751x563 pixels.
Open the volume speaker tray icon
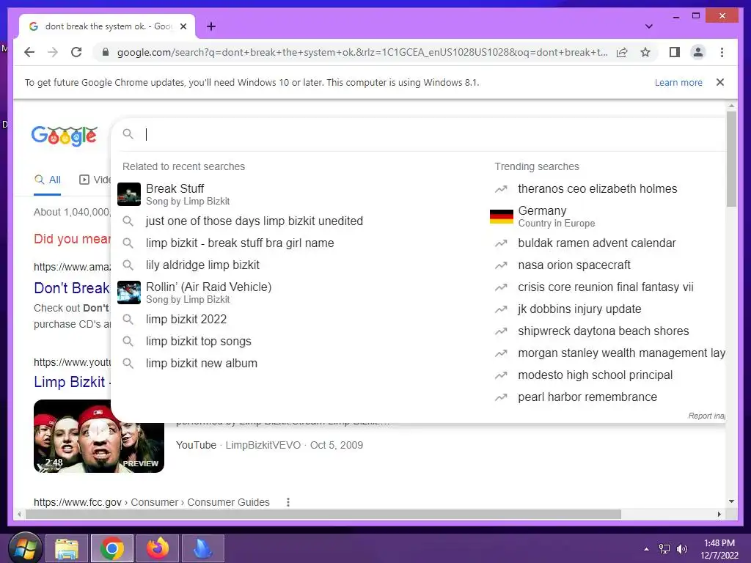(681, 549)
